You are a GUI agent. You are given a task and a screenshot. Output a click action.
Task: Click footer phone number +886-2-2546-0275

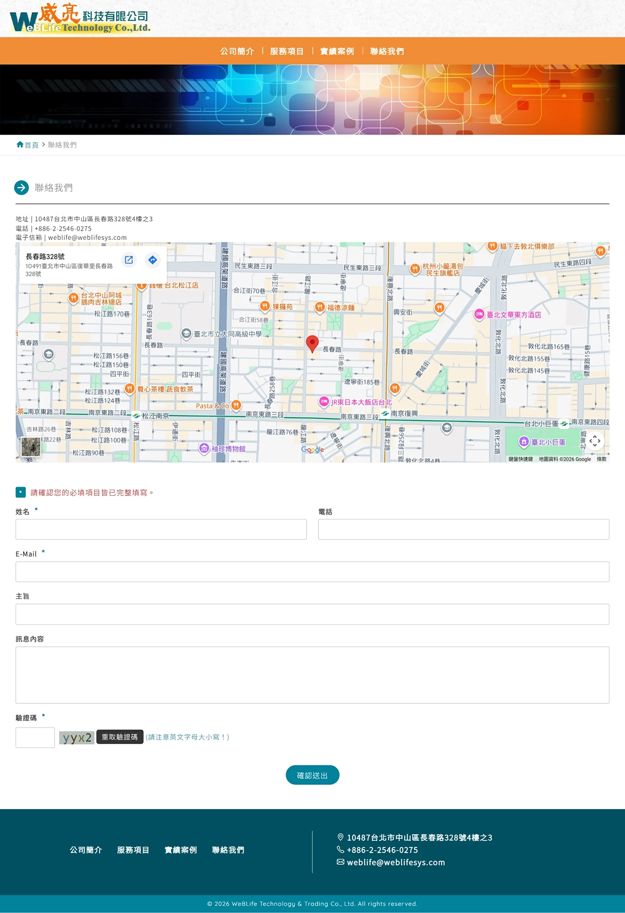tap(382, 850)
